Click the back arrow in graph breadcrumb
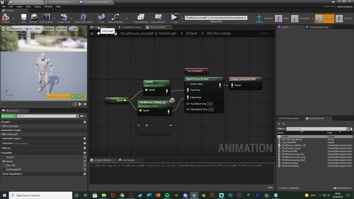This screenshot has width=354, height=199. [99, 33]
